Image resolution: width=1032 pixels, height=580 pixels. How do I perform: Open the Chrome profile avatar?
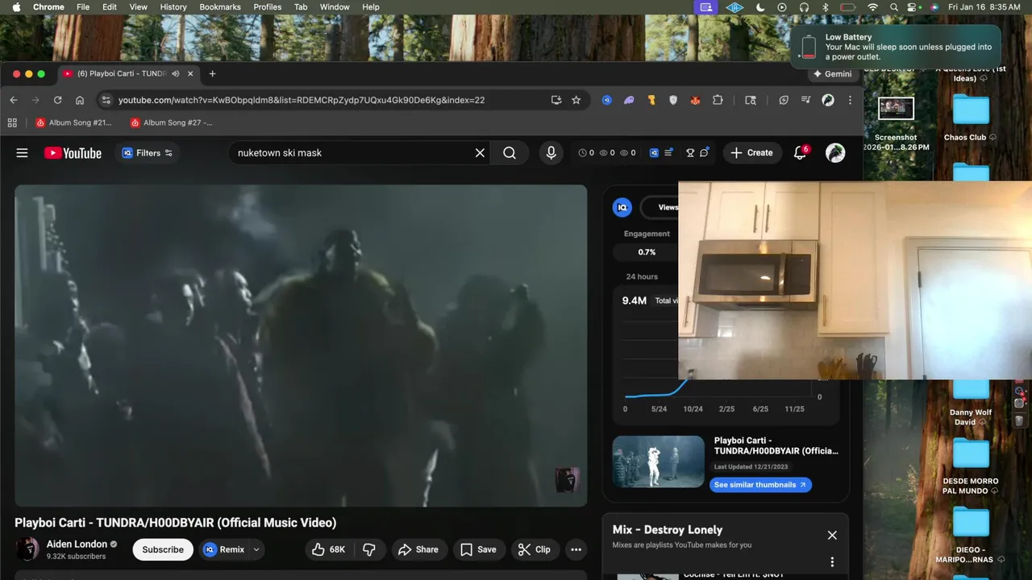coord(828,100)
